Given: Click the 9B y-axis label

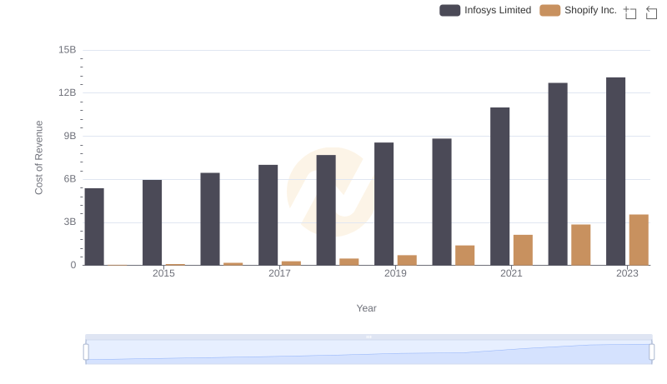Looking at the screenshot, I should (70, 136).
